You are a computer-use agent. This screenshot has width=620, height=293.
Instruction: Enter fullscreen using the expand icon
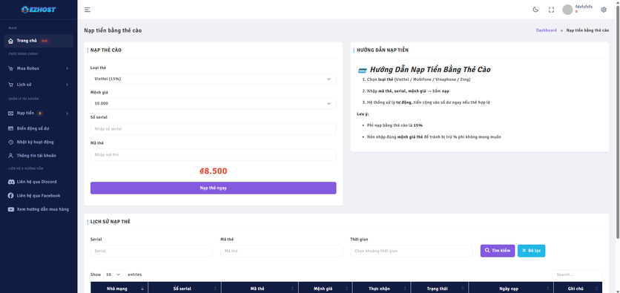pyautogui.click(x=551, y=10)
